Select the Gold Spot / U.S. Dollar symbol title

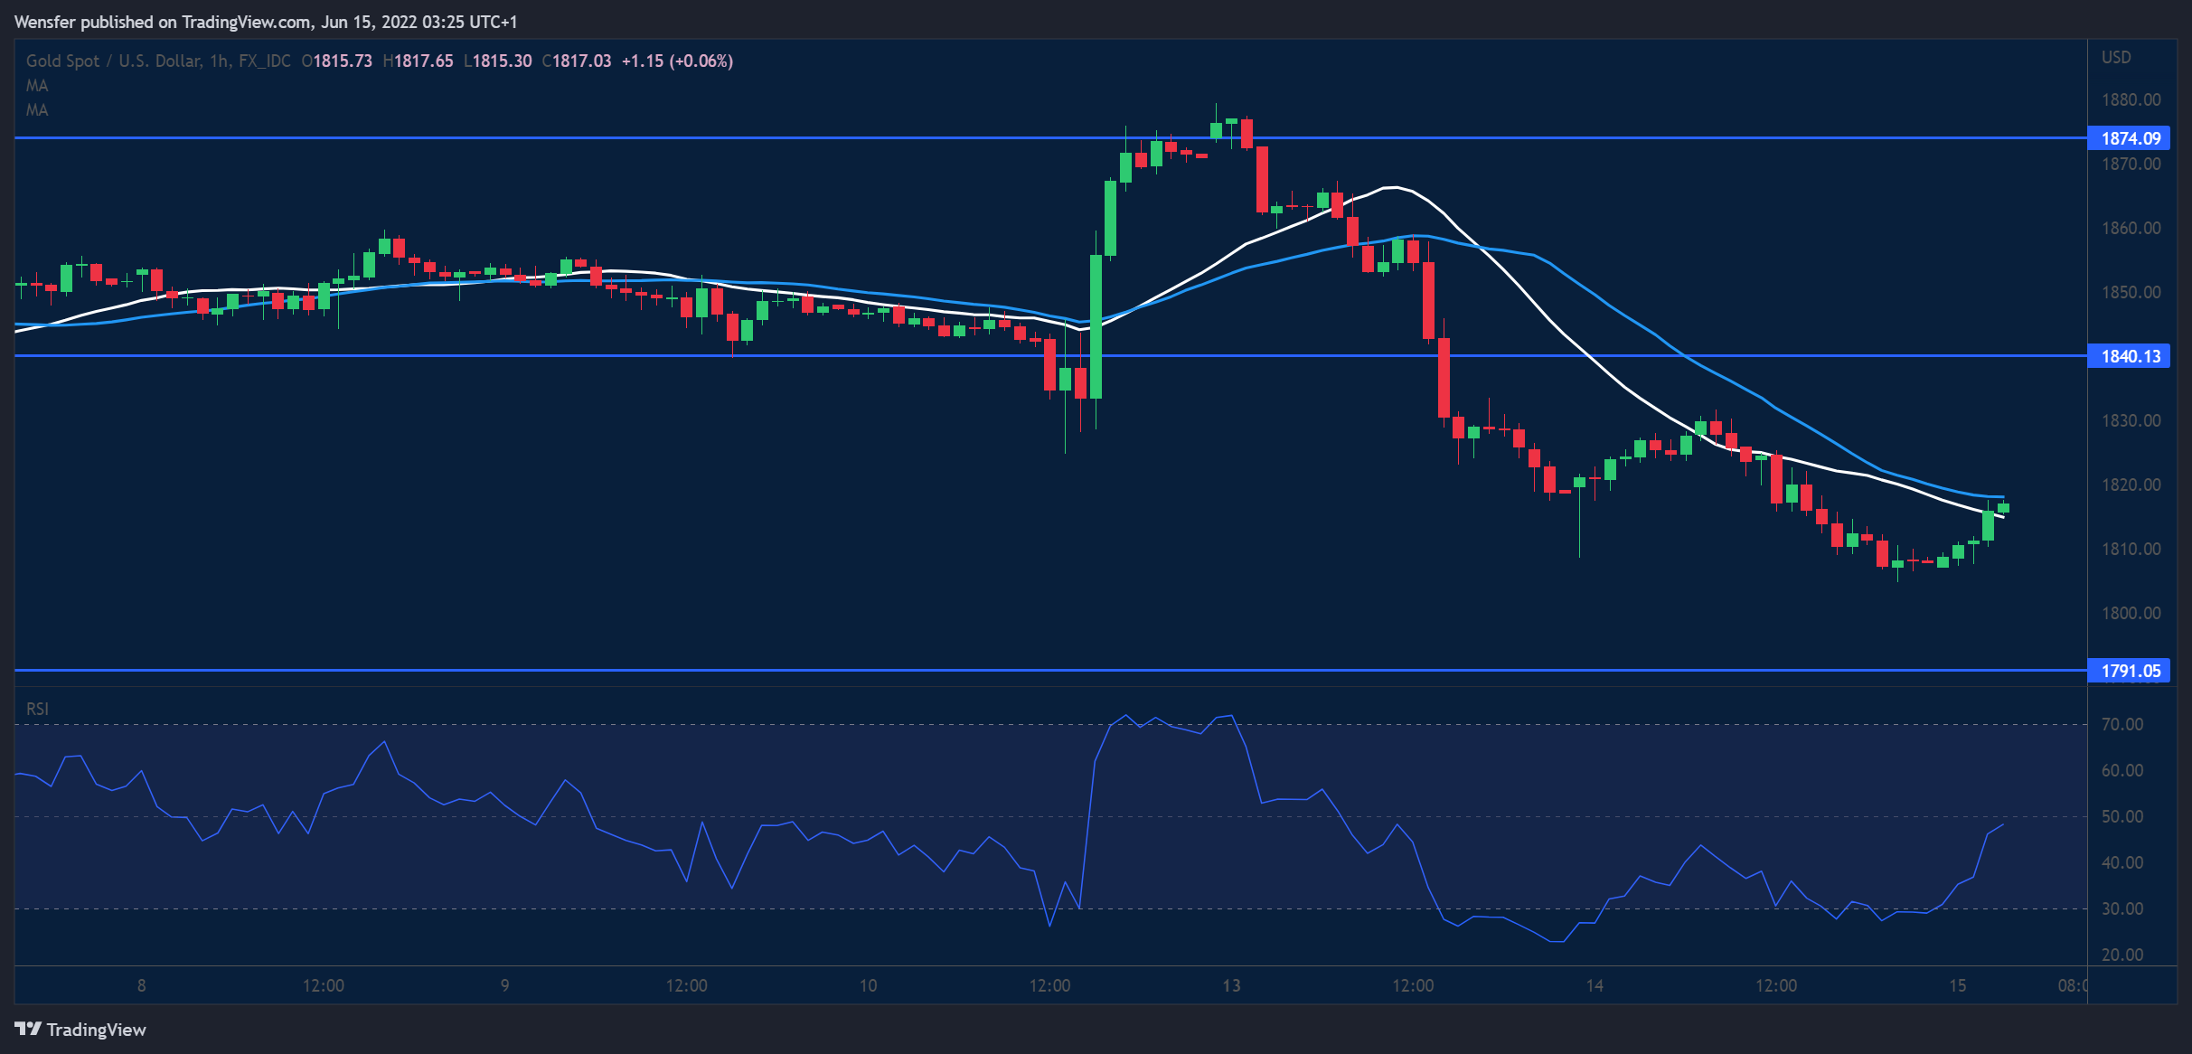[113, 61]
